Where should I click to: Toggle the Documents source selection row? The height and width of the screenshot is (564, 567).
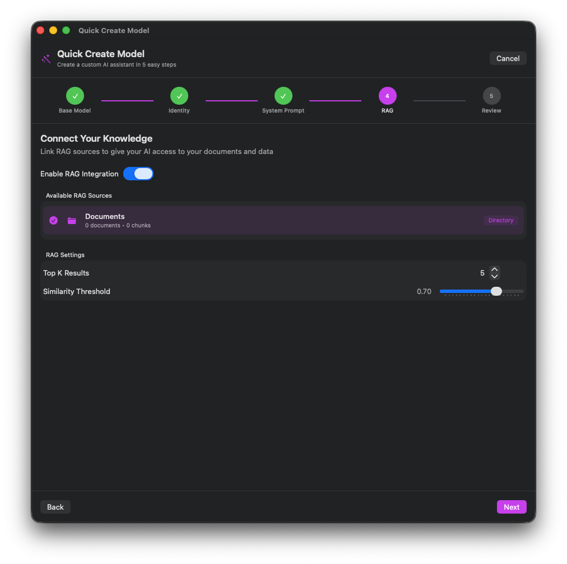[283, 221]
